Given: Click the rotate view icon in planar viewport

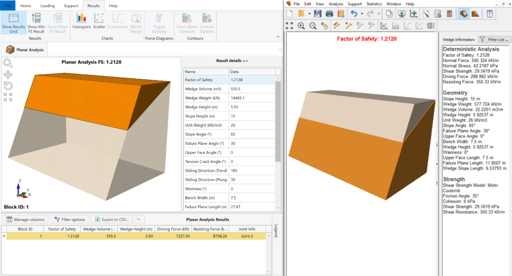Looking at the screenshot, I should [x=8, y=85].
